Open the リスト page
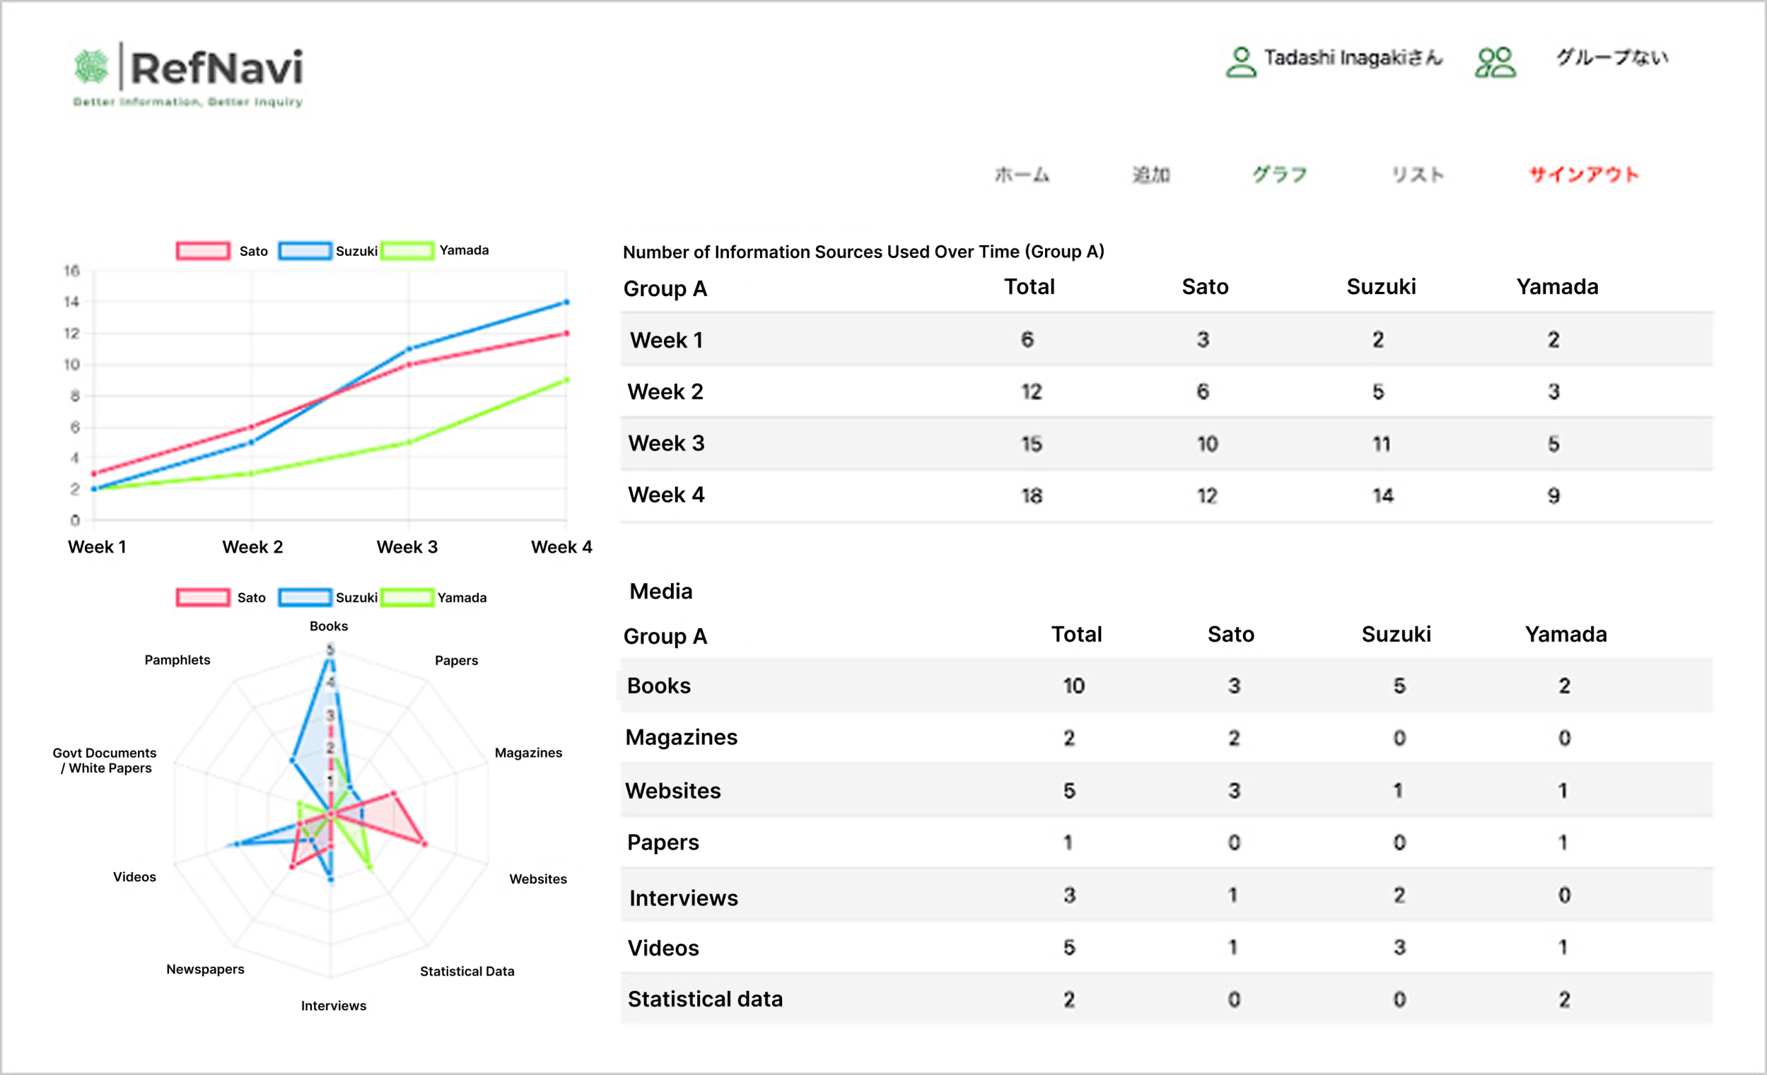Viewport: 1767px width, 1075px height. click(x=1418, y=174)
